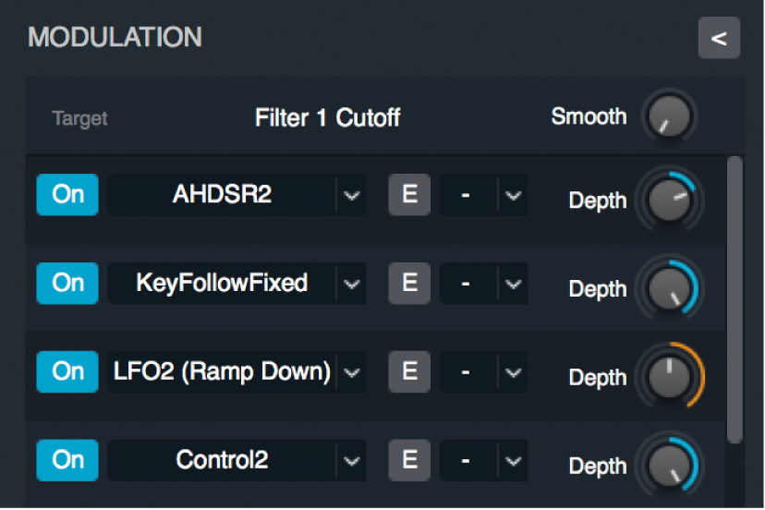The width and height of the screenshot is (765, 510).
Task: Click the E button in the KeyFollowFixed row
Action: [409, 284]
